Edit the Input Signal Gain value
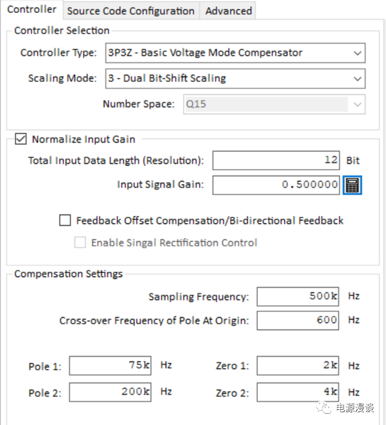Screen dimensions: 386x425 click(x=277, y=185)
